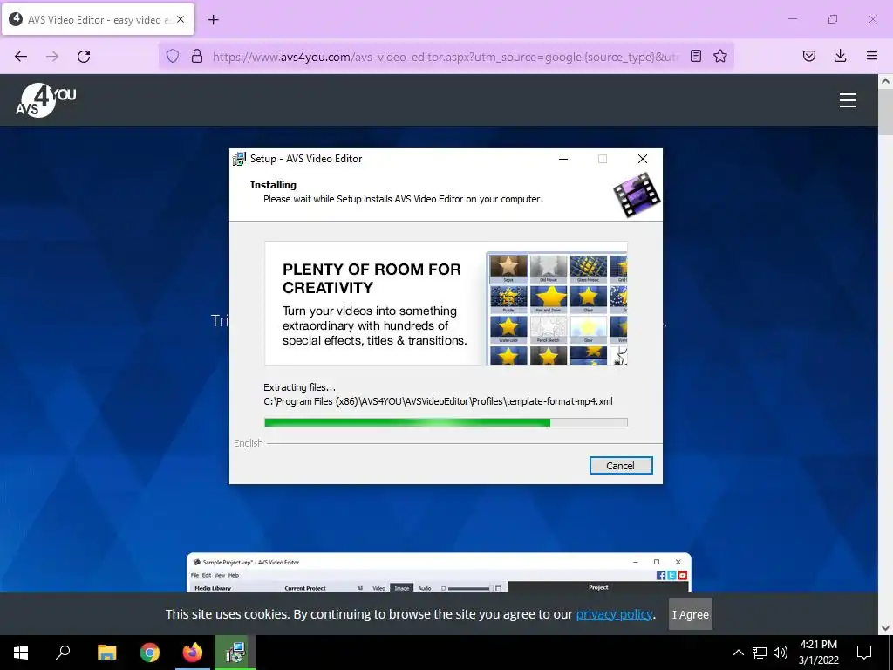Open the website hamburger menu
The image size is (893, 670).
(848, 100)
